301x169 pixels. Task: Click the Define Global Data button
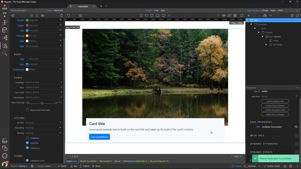point(275,101)
